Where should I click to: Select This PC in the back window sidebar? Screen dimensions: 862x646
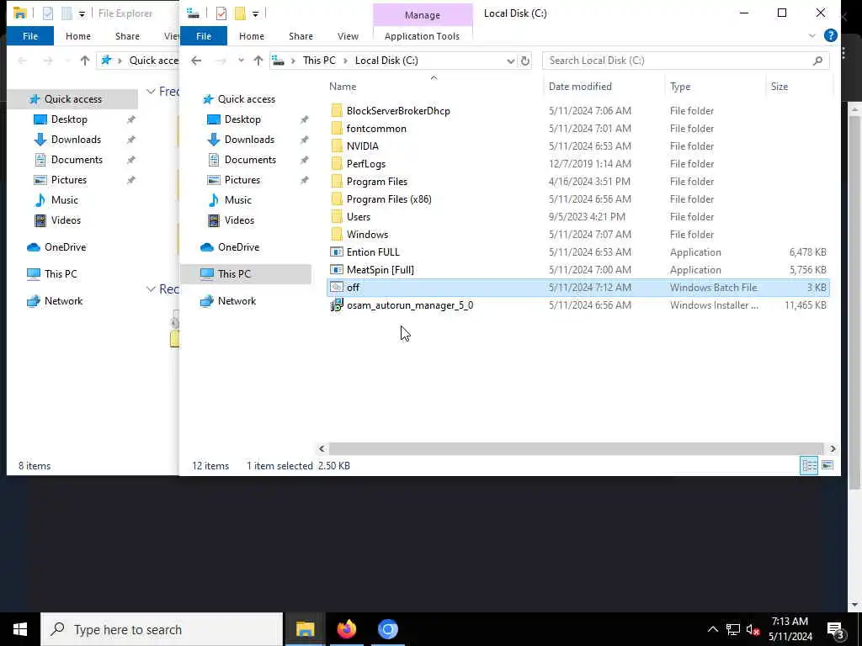[x=61, y=274]
